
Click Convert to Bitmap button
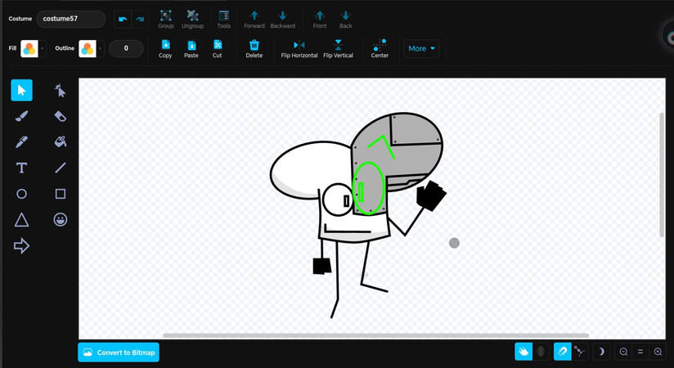click(x=118, y=352)
